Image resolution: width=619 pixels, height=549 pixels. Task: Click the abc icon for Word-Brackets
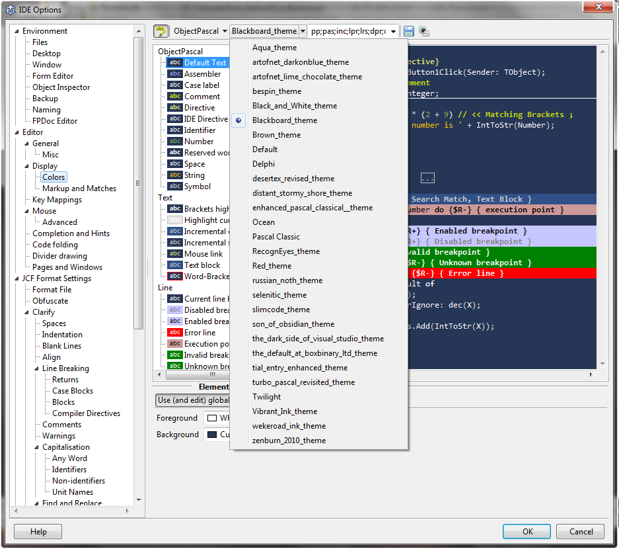pos(175,276)
